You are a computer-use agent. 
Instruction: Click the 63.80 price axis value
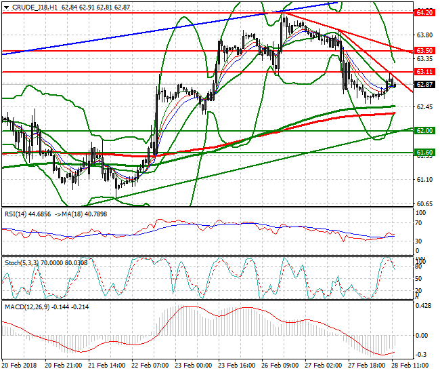(x=424, y=35)
